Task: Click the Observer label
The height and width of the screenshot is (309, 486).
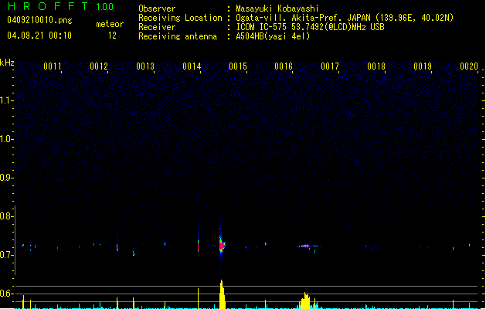Action: tap(157, 8)
